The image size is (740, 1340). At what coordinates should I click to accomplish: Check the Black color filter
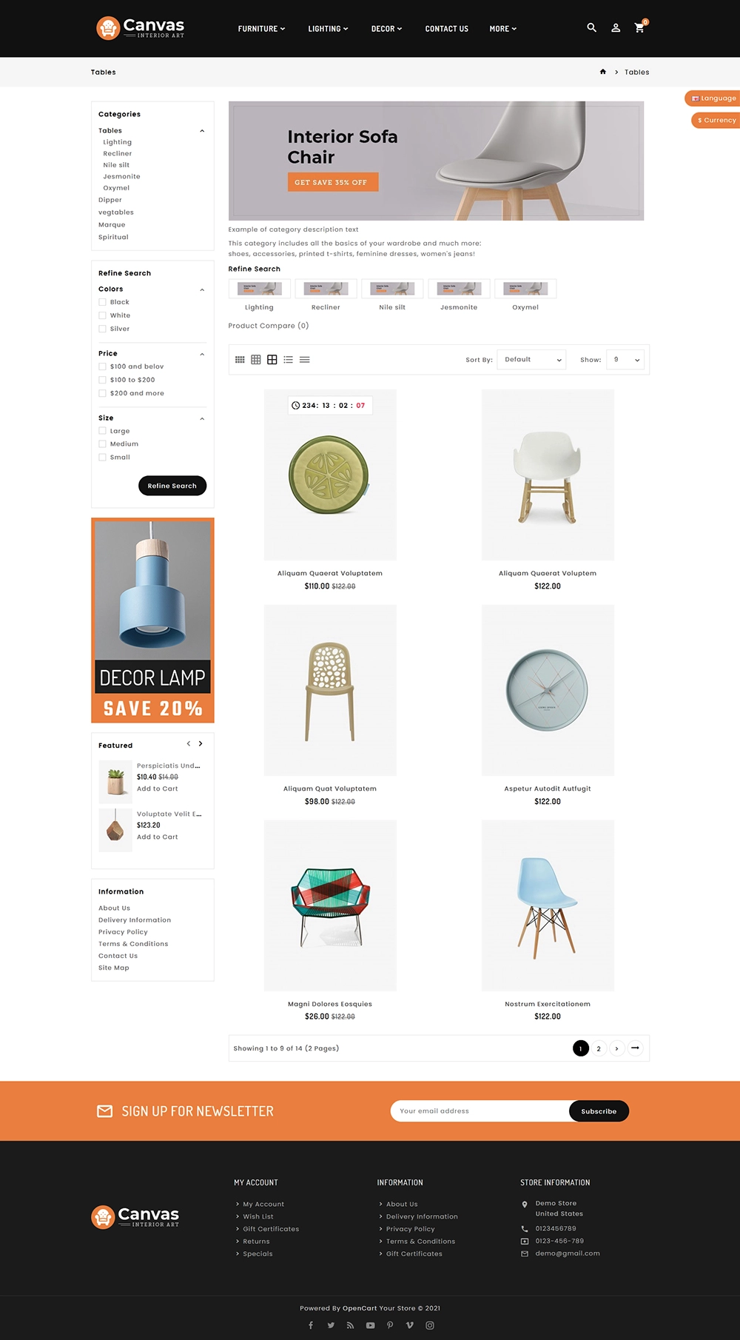[102, 302]
